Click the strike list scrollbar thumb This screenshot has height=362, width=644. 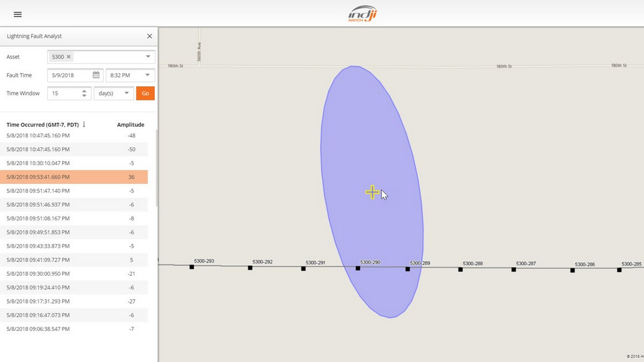(156, 168)
